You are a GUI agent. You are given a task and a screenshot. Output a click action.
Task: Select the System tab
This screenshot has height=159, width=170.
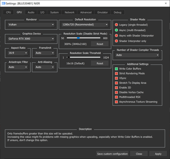[54, 12]
